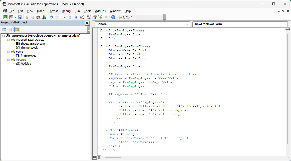
Task: Toggle Folders in the Project pane
Action: (x=17, y=29)
